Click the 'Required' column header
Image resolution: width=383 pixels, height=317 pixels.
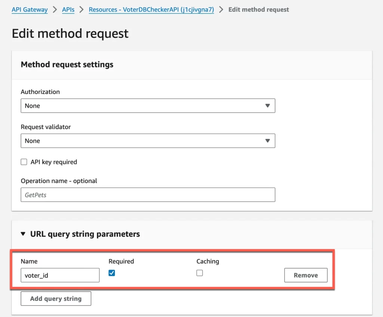pos(121,261)
